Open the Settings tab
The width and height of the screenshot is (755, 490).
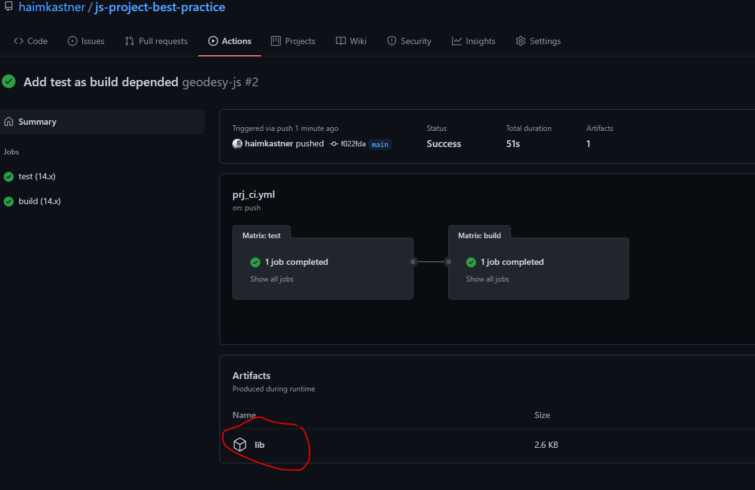(x=538, y=41)
